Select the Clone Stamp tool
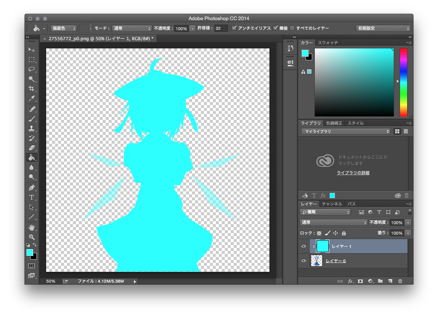The width and height of the screenshot is (438, 318). click(x=32, y=128)
